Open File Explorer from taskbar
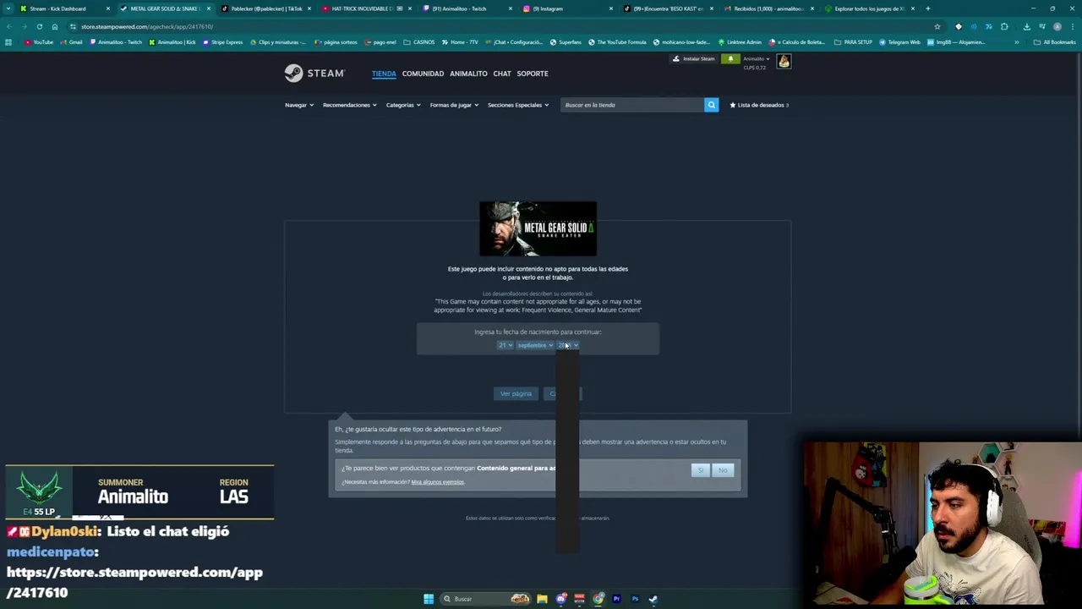The width and height of the screenshot is (1082, 609). tap(542, 599)
